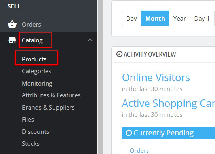Click the Activity Overview clock icon

tap(119, 54)
